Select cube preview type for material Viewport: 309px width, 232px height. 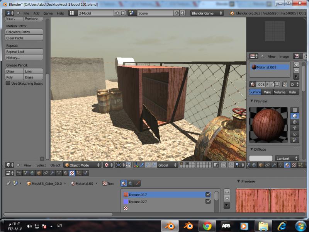click(295, 122)
